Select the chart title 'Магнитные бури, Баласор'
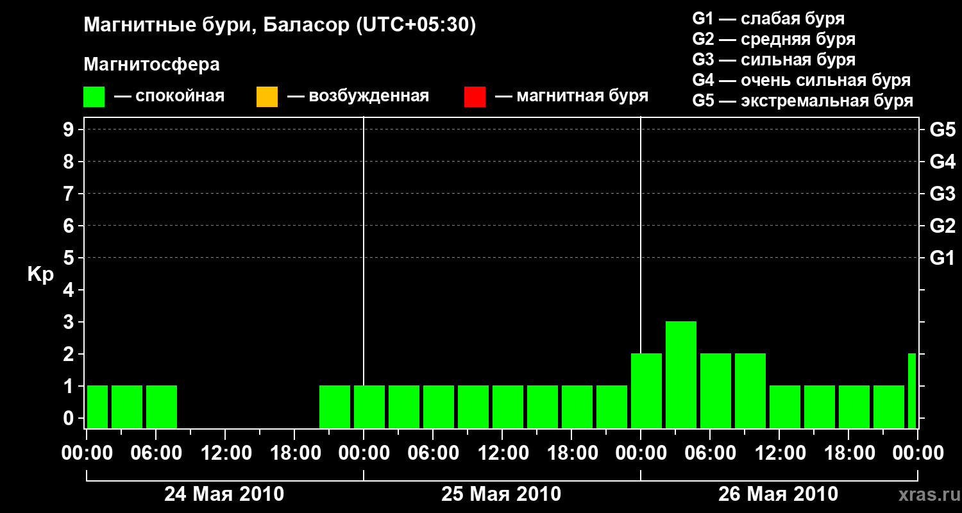 218,26
